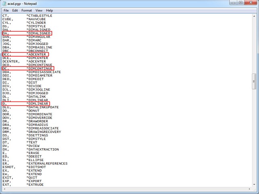Click the DCENTER alias text
The height and width of the screenshot is (194, 259).
tap(11, 62)
